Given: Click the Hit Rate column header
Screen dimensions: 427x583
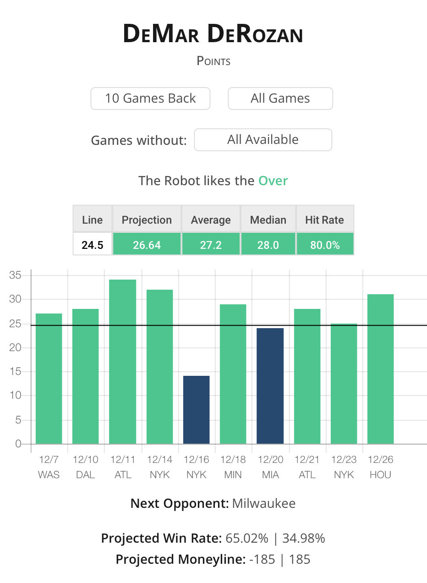Looking at the screenshot, I should (325, 220).
